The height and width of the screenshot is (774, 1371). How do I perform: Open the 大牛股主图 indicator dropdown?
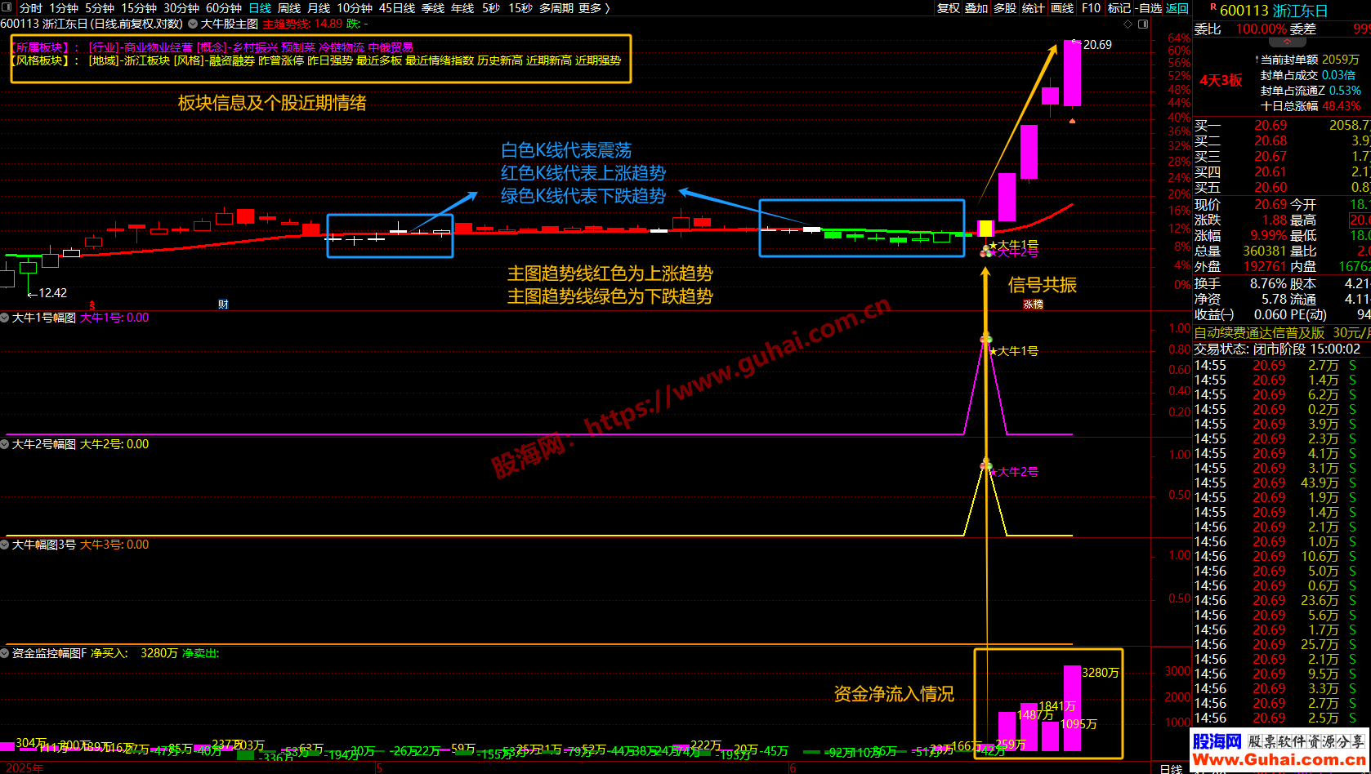194,24
